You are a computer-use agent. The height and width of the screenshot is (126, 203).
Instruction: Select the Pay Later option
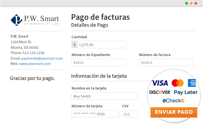pos(186,92)
